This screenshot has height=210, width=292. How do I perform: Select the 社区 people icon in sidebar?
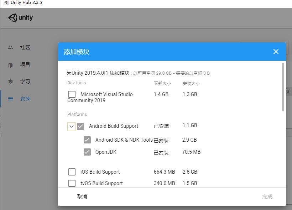point(11,47)
